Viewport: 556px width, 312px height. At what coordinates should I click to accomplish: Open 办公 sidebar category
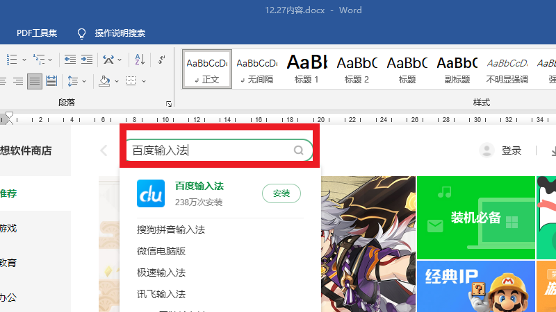click(8, 297)
